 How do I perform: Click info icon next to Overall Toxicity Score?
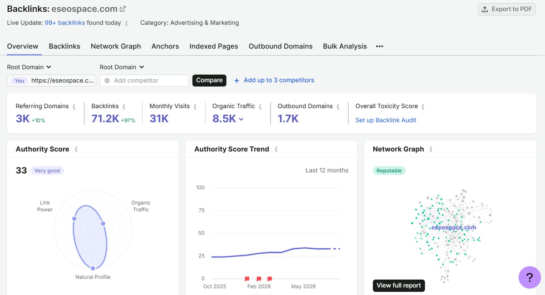(423, 106)
